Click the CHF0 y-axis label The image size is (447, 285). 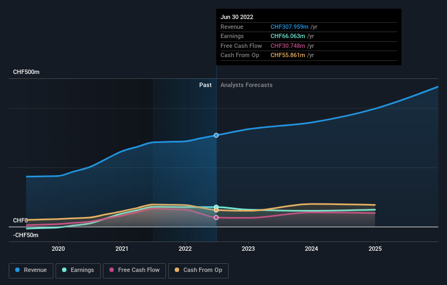tap(20, 220)
